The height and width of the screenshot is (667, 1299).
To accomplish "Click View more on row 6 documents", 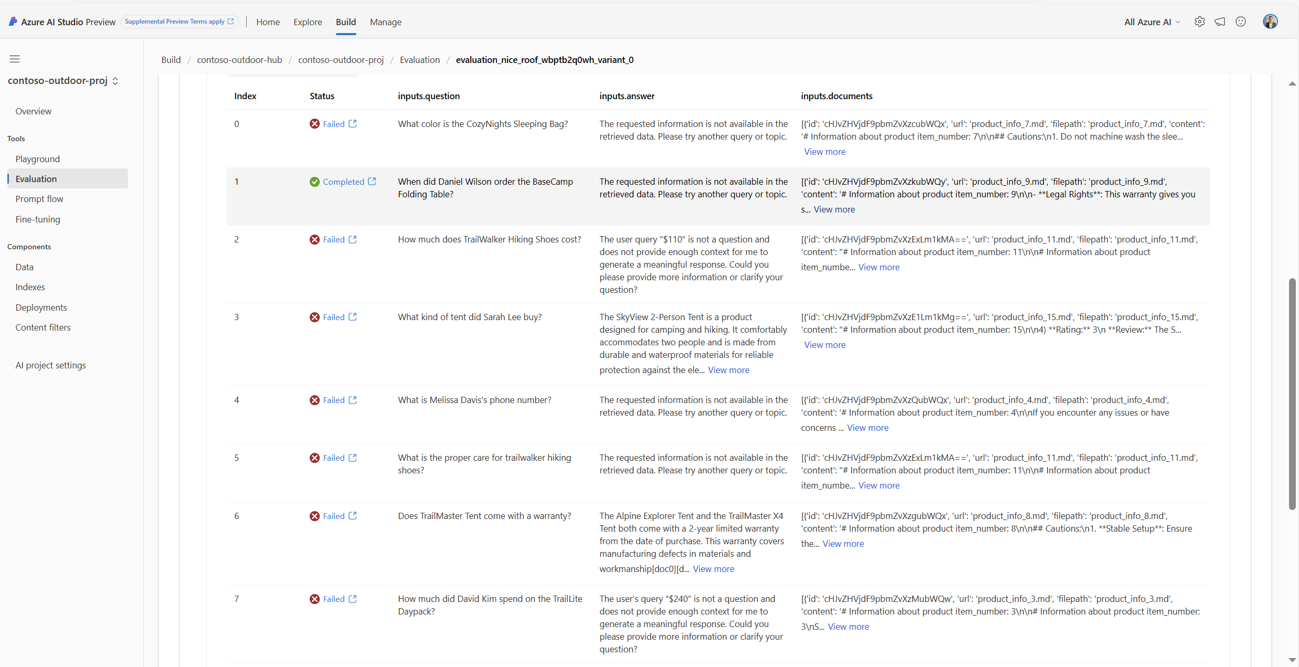I will pyautogui.click(x=843, y=544).
